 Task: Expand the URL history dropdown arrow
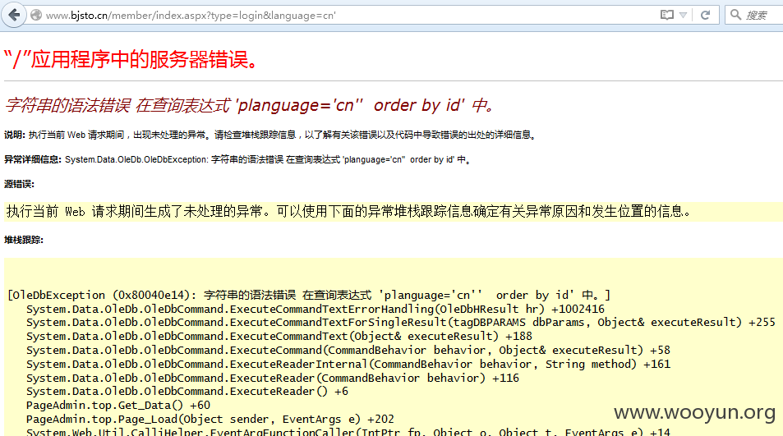tap(683, 15)
